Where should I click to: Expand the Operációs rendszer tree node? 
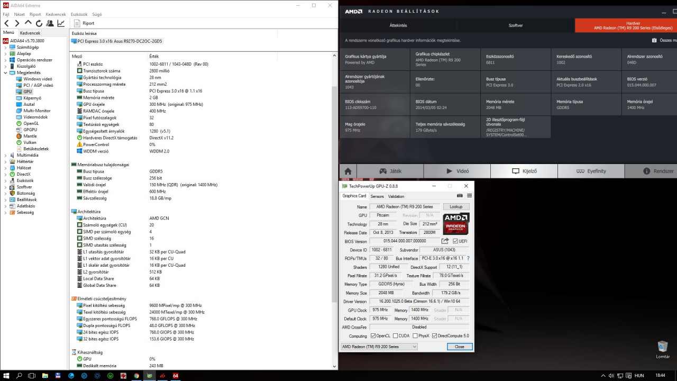click(6, 60)
